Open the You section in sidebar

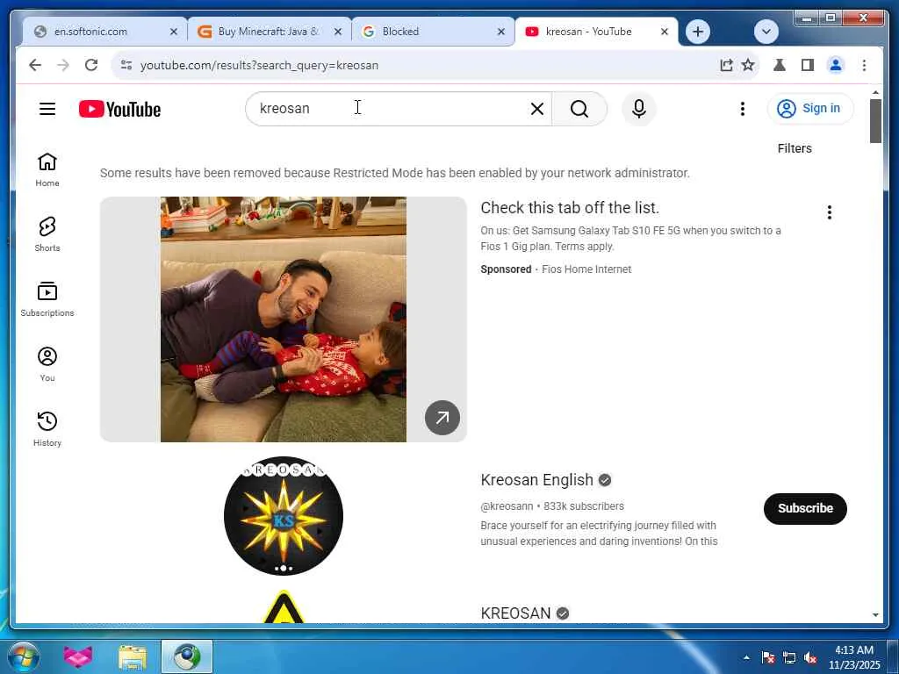click(x=47, y=364)
